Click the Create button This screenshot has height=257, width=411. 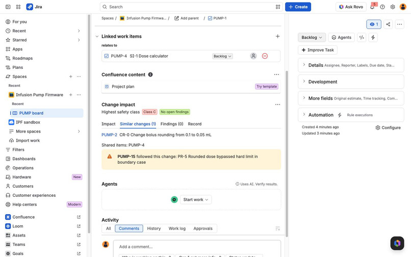click(298, 7)
